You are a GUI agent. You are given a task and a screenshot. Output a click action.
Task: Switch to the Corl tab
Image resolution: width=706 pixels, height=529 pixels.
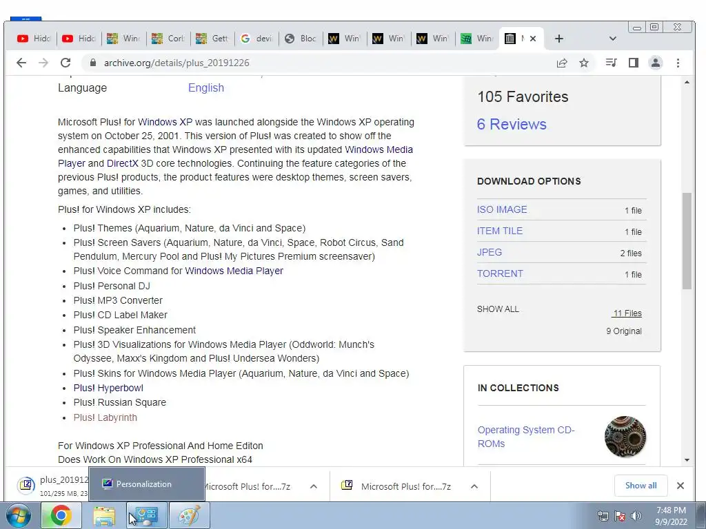tap(168, 39)
